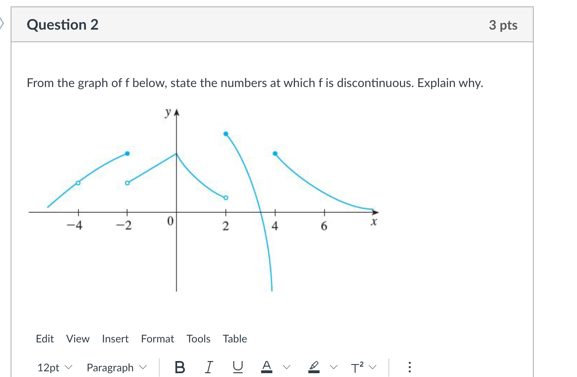Screen dimensions: 577x377
Task: Toggle underline formatting in the editor
Action: click(237, 367)
